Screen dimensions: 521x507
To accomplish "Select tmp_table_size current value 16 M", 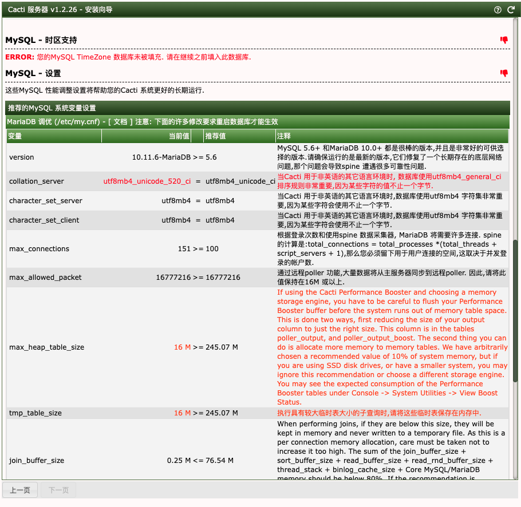I will tap(183, 413).
